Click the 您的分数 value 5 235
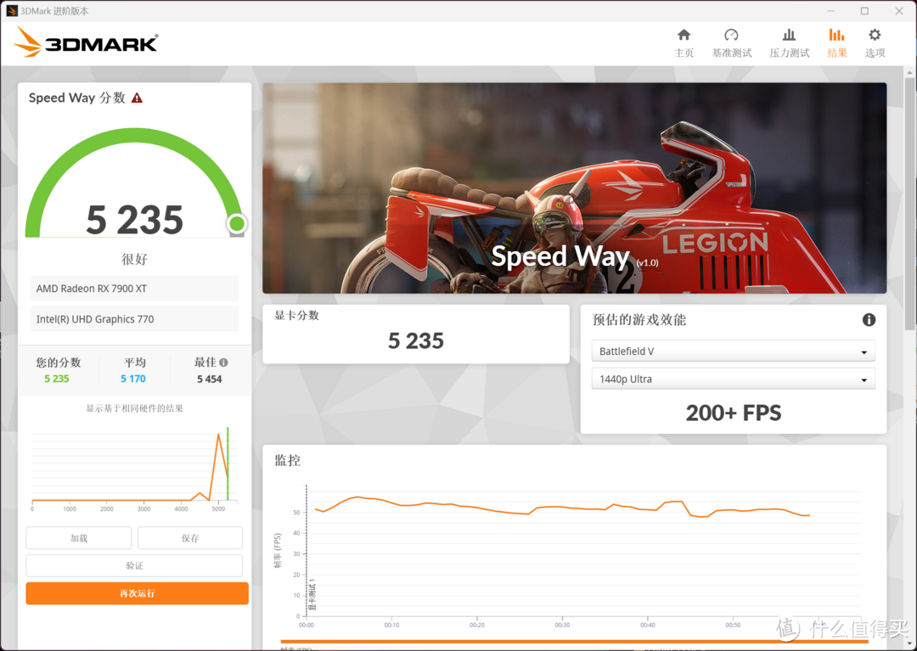Screen dimensions: 917x651 57,379
